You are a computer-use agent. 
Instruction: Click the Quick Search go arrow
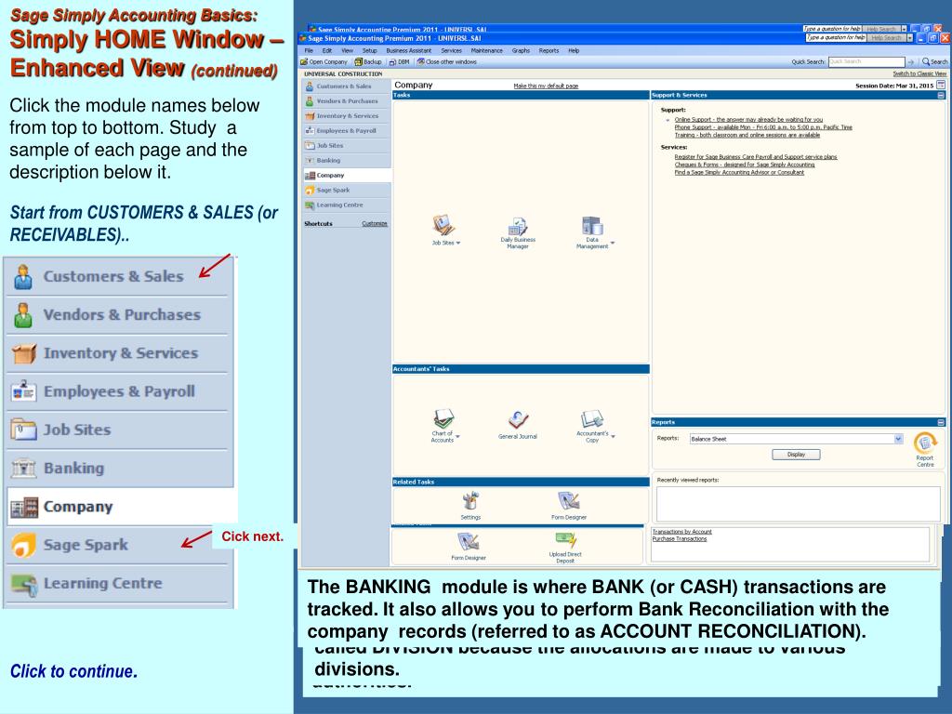[x=911, y=62]
